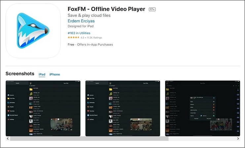
Task: Click the Free price label
Action: (x=71, y=44)
